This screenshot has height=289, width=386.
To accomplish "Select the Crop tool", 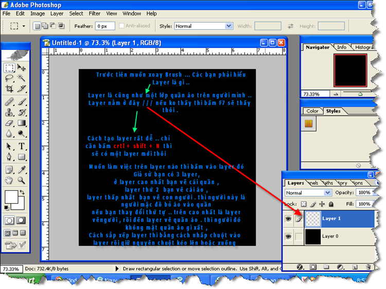I will (x=9, y=88).
